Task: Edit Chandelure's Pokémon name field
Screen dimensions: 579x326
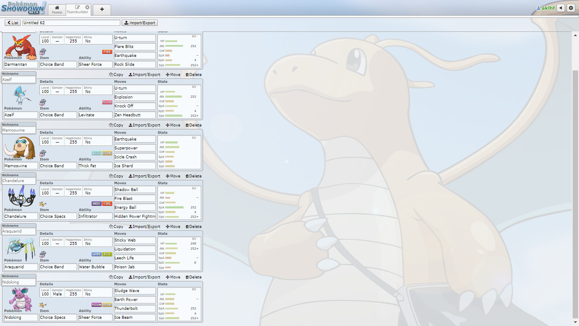Action: [21, 216]
